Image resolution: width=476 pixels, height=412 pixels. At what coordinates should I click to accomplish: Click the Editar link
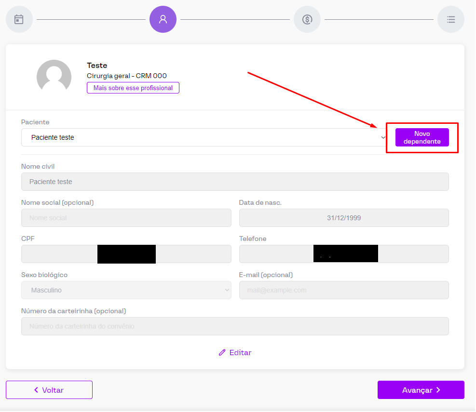pos(240,353)
